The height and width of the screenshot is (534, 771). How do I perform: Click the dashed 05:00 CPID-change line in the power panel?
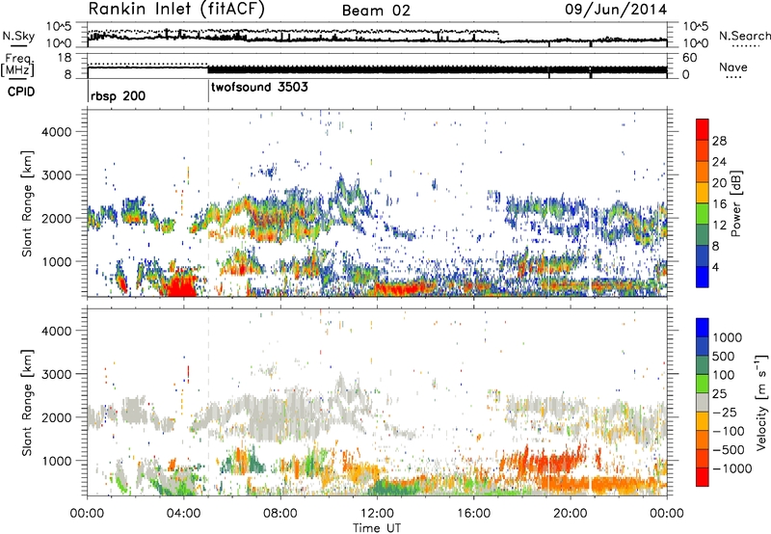pyautogui.click(x=208, y=202)
